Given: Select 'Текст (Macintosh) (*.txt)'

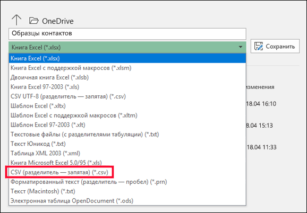Looking at the screenshot, I should 127,191.
